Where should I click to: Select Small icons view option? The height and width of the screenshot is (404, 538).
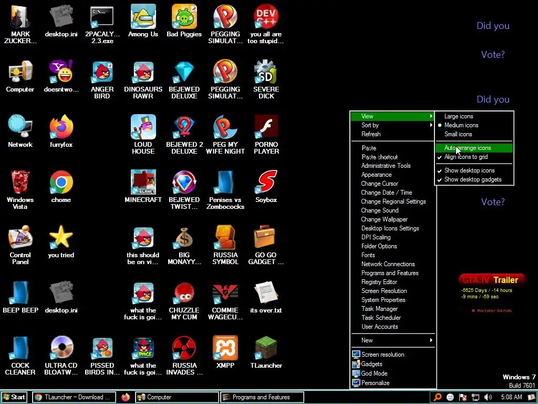tap(474, 134)
